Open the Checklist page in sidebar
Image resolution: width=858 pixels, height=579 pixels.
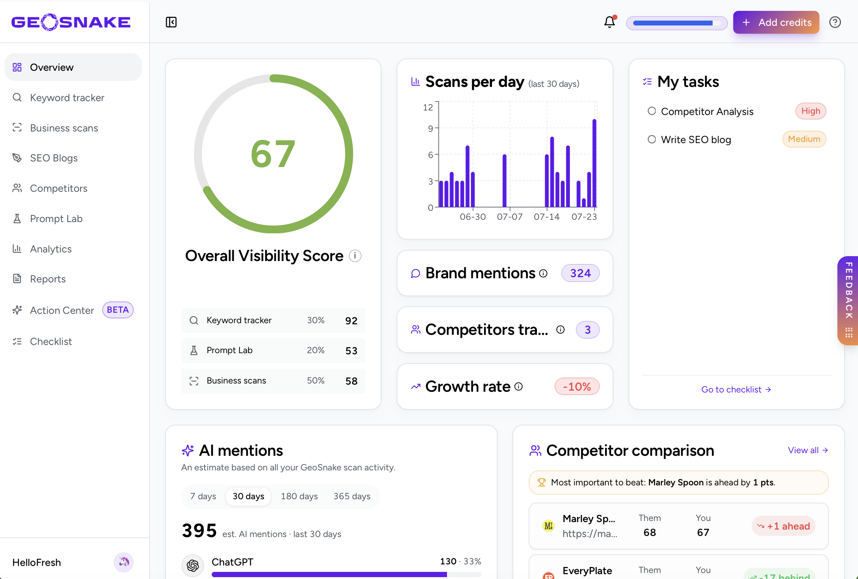[x=73, y=341]
